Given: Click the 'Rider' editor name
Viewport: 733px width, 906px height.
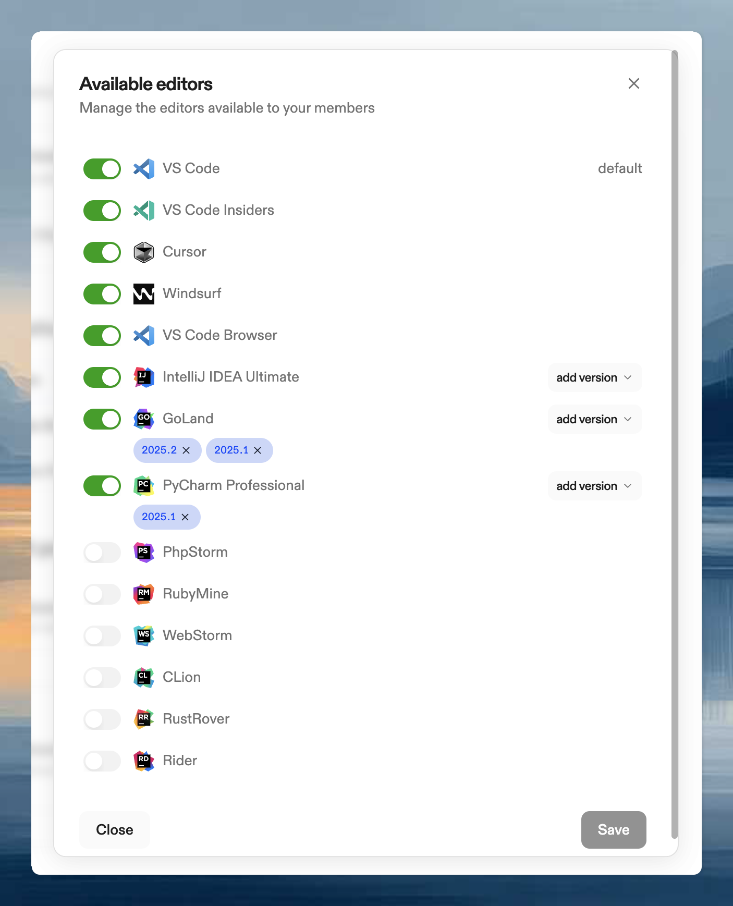Looking at the screenshot, I should pos(180,761).
